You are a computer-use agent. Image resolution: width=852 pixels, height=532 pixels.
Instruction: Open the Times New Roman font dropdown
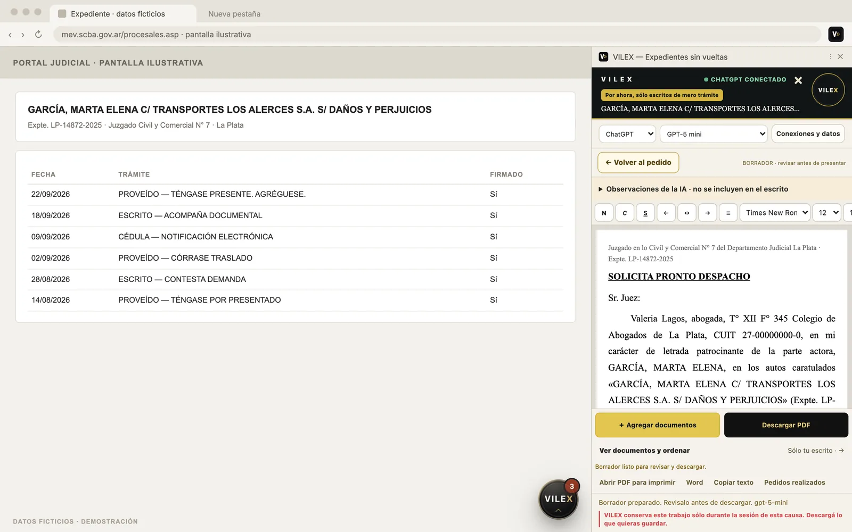[775, 213]
